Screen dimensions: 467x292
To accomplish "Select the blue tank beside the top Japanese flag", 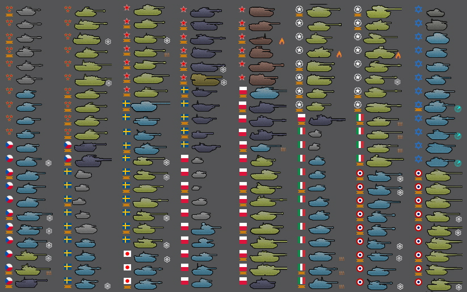I will (x=146, y=257).
